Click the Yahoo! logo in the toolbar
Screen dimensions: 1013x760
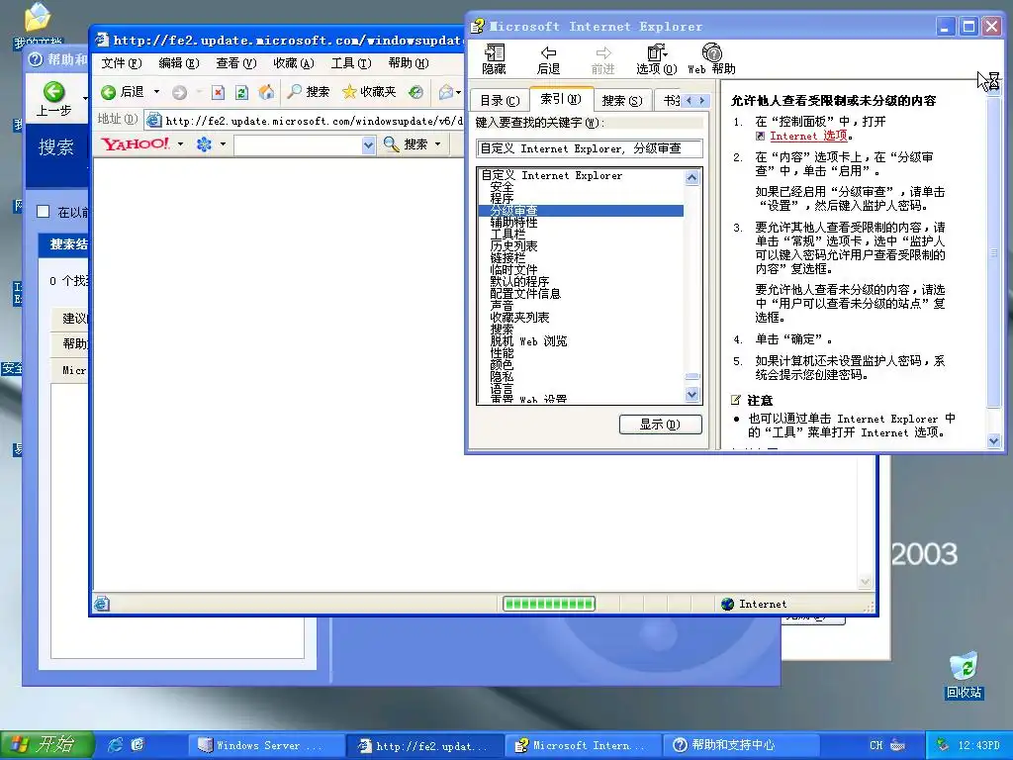(x=136, y=143)
